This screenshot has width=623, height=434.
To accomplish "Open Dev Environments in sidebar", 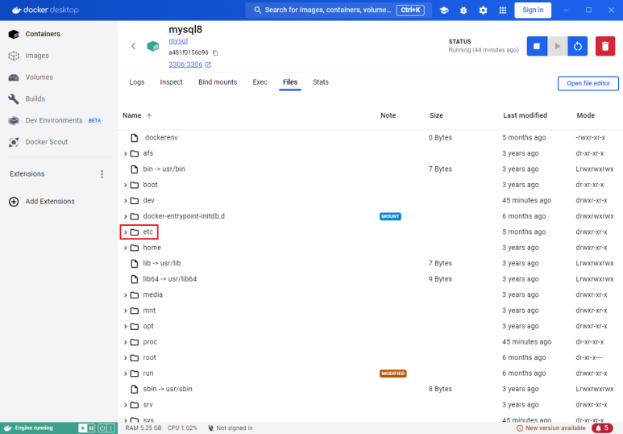I will [x=54, y=120].
